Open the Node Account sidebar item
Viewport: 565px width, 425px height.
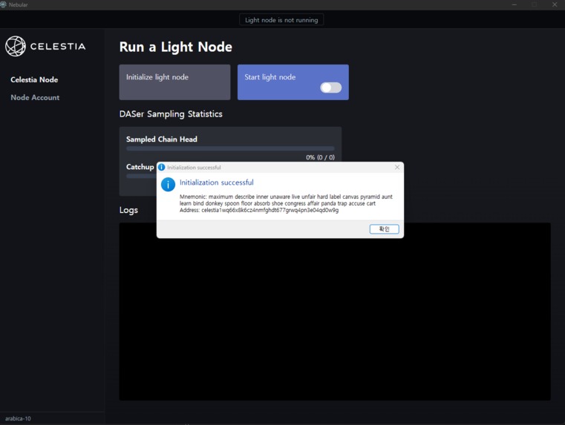(35, 97)
